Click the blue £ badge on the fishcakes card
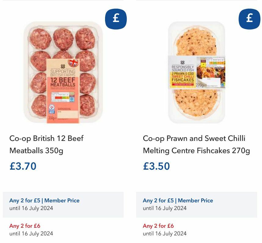 [x=249, y=19]
